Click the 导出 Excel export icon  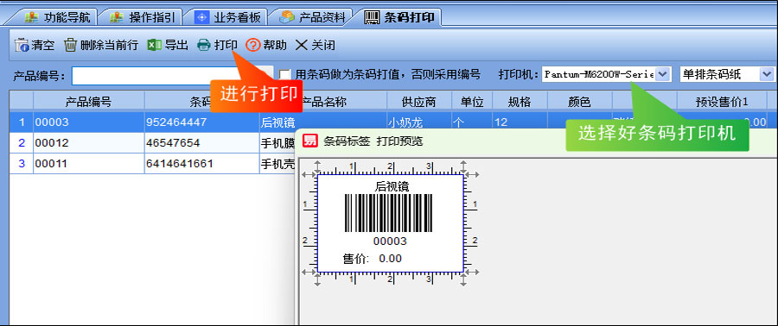click(x=155, y=45)
